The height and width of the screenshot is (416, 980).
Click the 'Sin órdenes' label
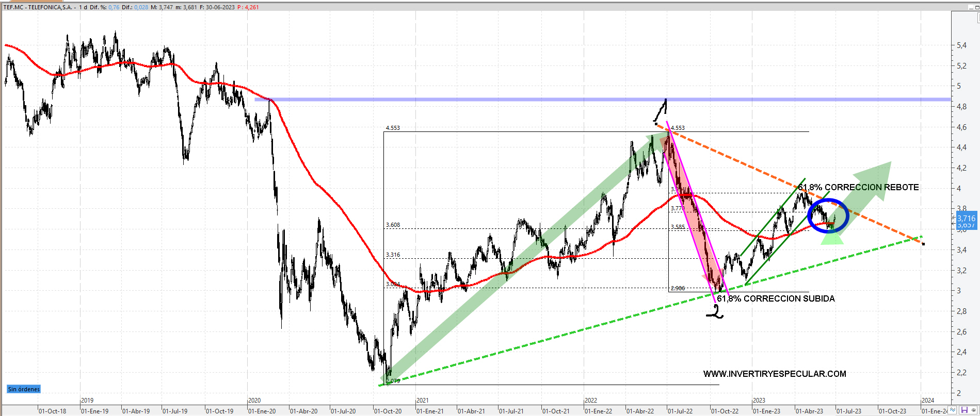(x=24, y=389)
